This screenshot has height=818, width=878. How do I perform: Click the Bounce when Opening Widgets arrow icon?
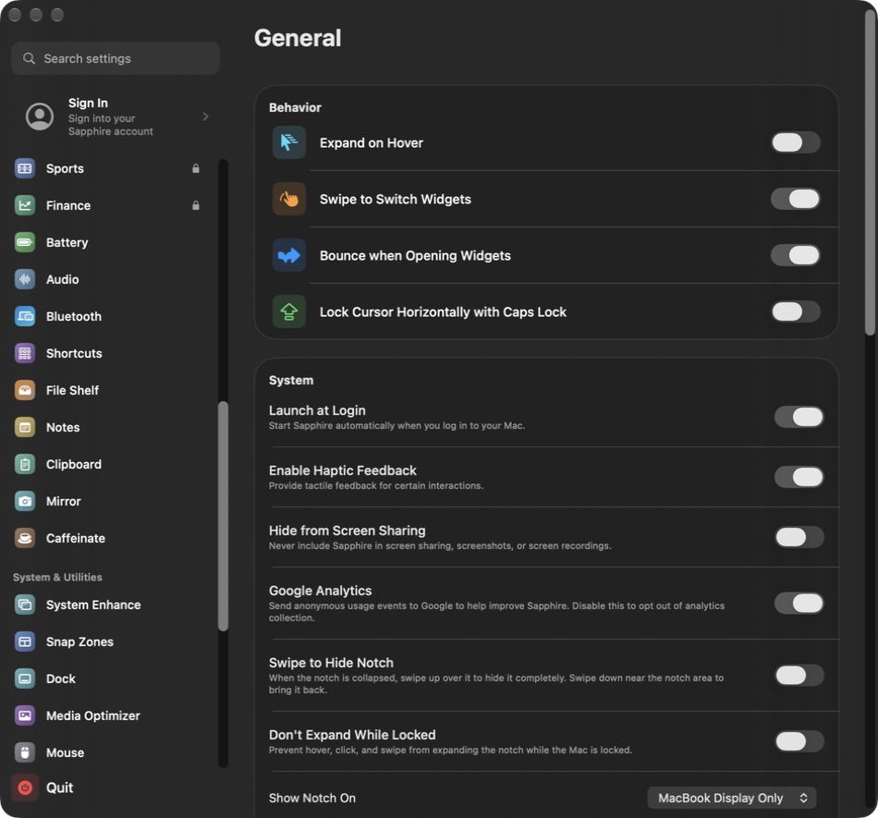289,255
